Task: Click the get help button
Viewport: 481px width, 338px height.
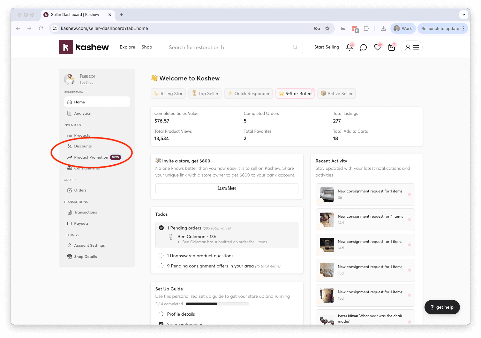Action: click(442, 307)
